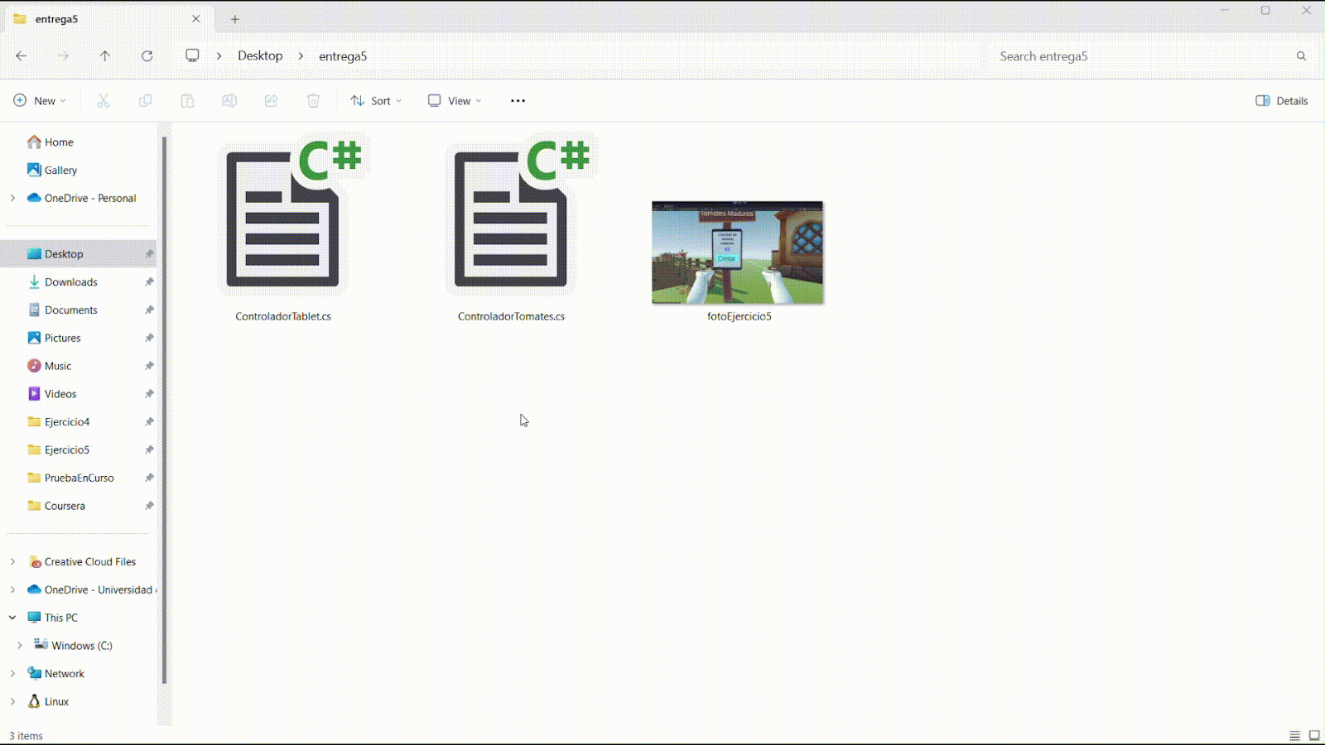Open the See more options ellipsis
The image size is (1325, 745).
click(x=518, y=100)
